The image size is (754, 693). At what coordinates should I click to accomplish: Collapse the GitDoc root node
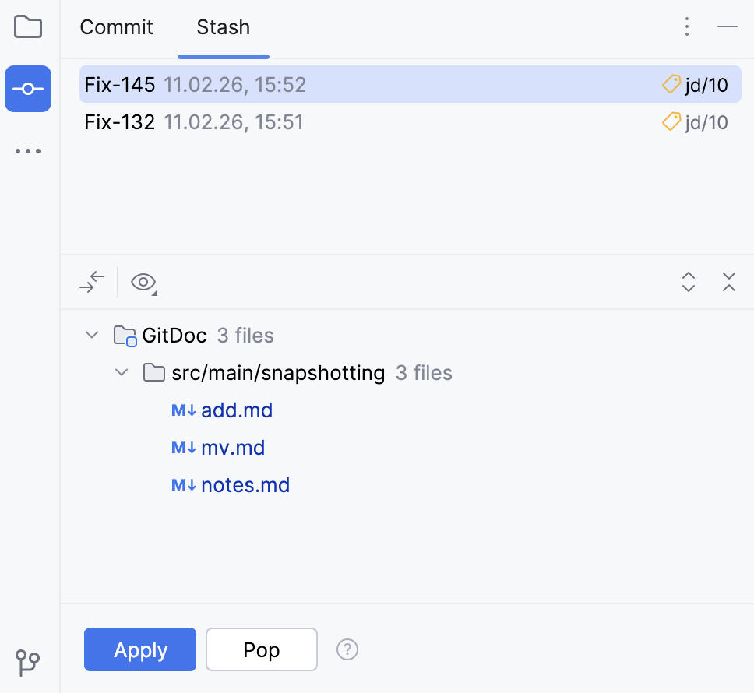click(92, 336)
